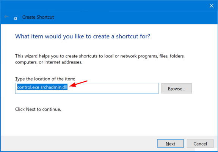Click the highlighted srchadmin.dll word in the field
This screenshot has width=218, height=152.
(x=54, y=87)
